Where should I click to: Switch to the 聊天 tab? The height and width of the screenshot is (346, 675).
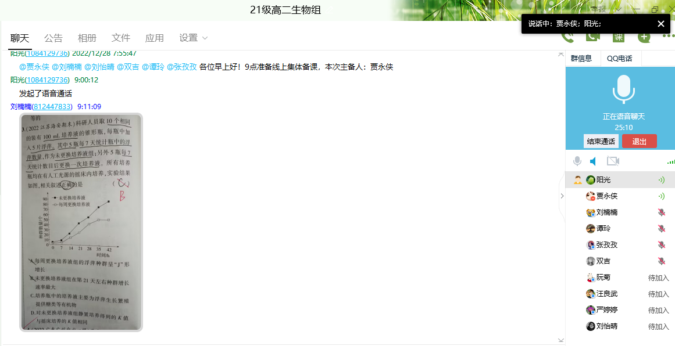coord(20,38)
